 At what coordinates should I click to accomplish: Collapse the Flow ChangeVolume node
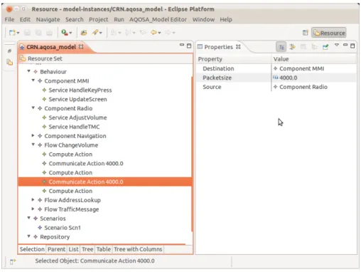click(x=33, y=145)
